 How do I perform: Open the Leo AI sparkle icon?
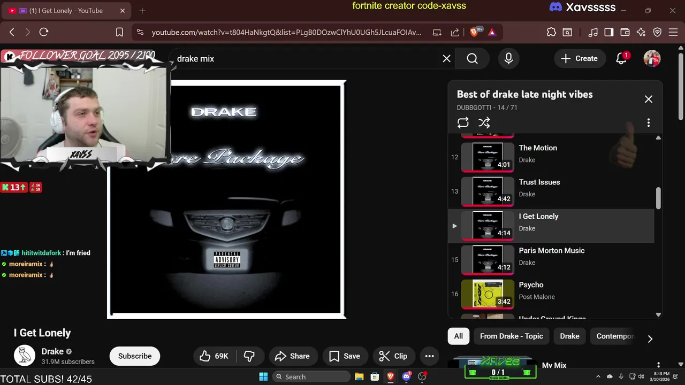pyautogui.click(x=641, y=32)
